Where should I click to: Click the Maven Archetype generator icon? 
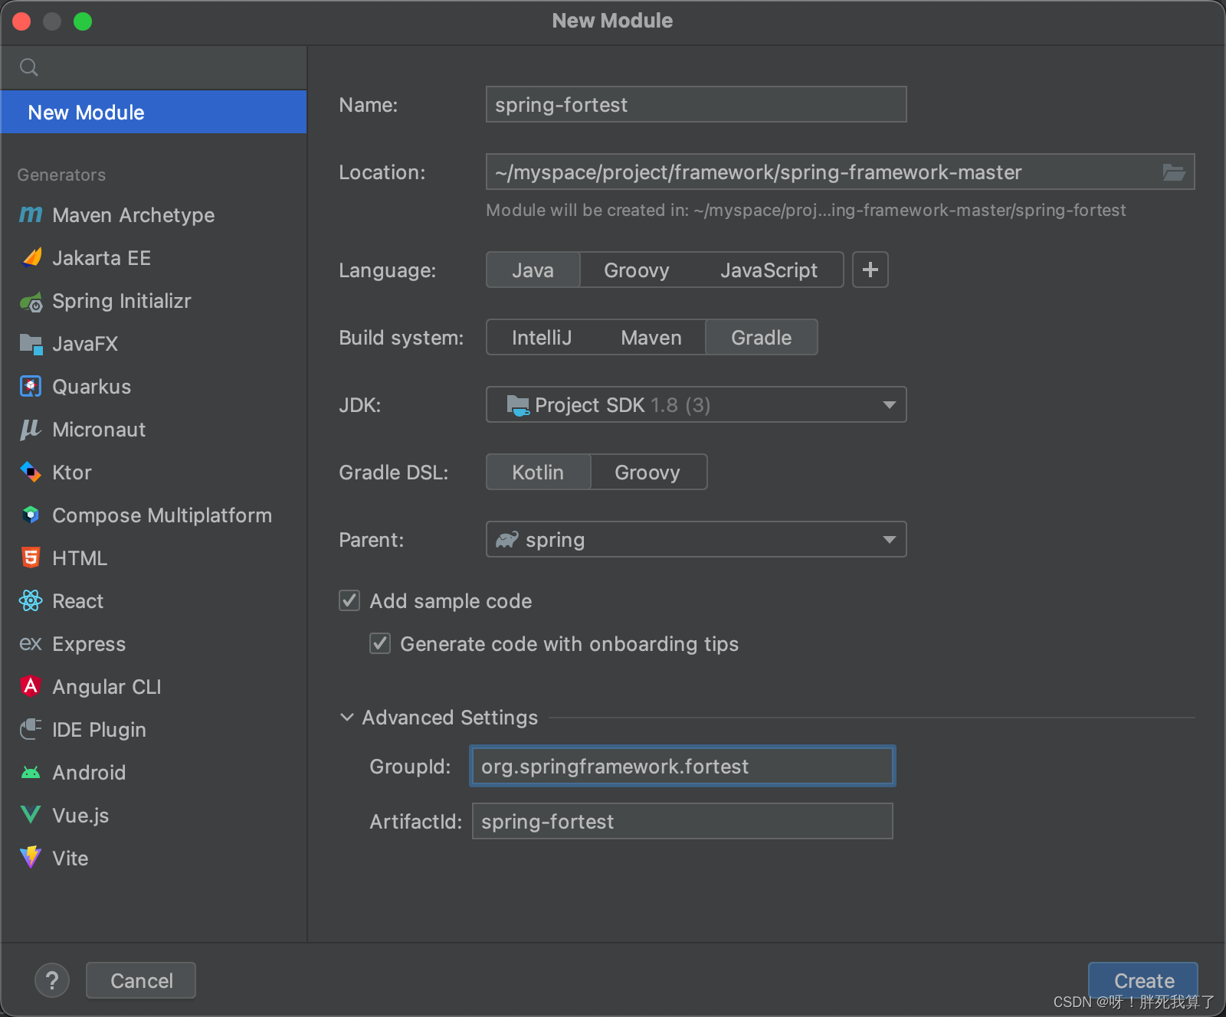point(31,215)
